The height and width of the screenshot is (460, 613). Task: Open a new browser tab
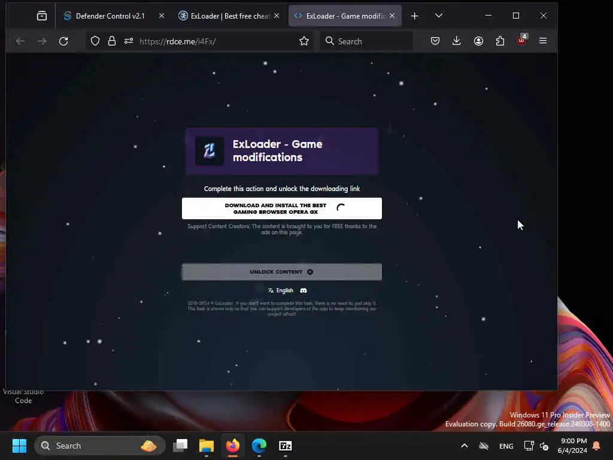coord(414,16)
